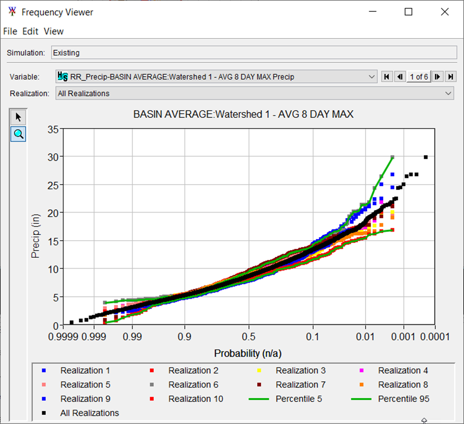Open the View menu
Screen dimensions: 464x424
click(53, 31)
